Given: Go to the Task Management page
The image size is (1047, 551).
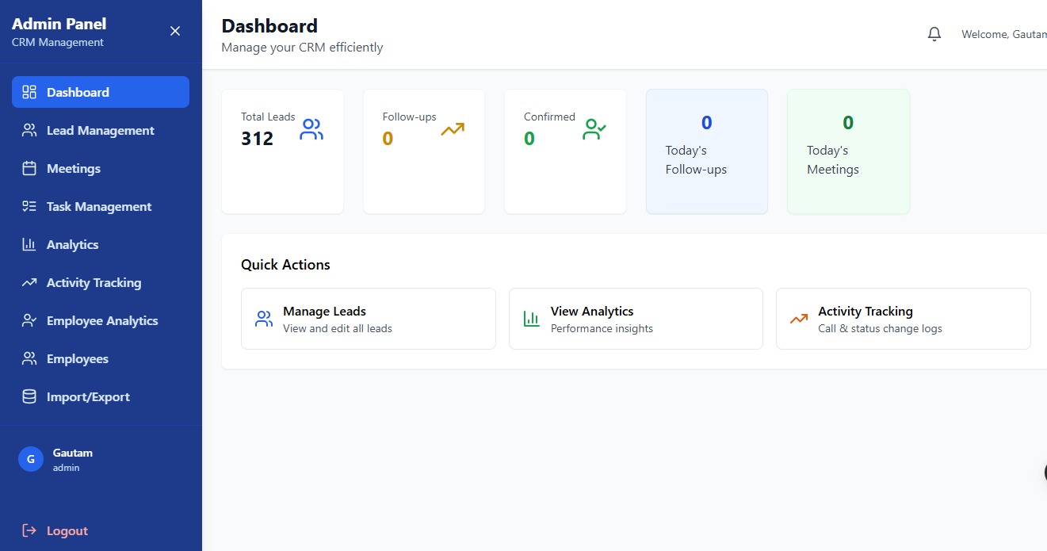Looking at the screenshot, I should pos(98,206).
